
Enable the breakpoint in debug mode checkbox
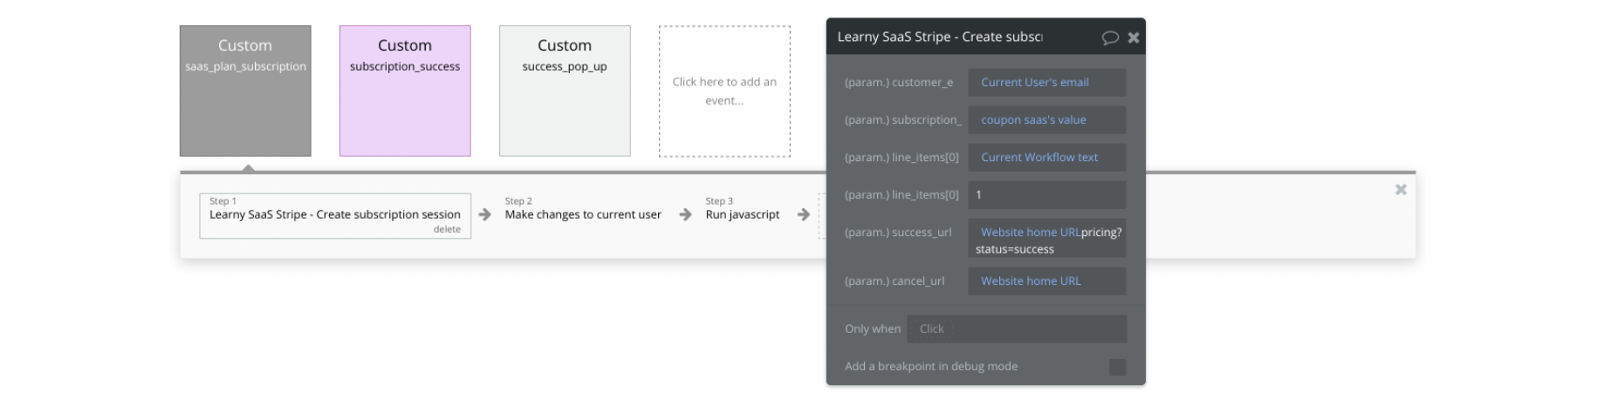[1116, 367]
